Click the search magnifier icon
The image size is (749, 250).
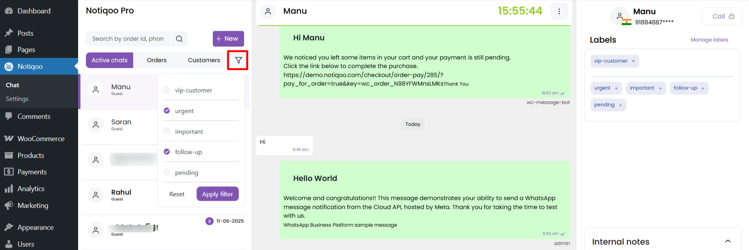(x=179, y=39)
